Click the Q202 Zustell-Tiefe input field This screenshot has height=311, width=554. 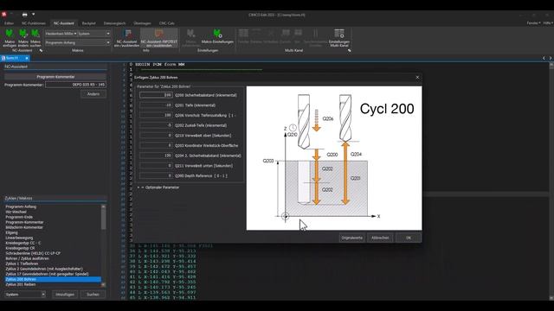[x=156, y=125]
